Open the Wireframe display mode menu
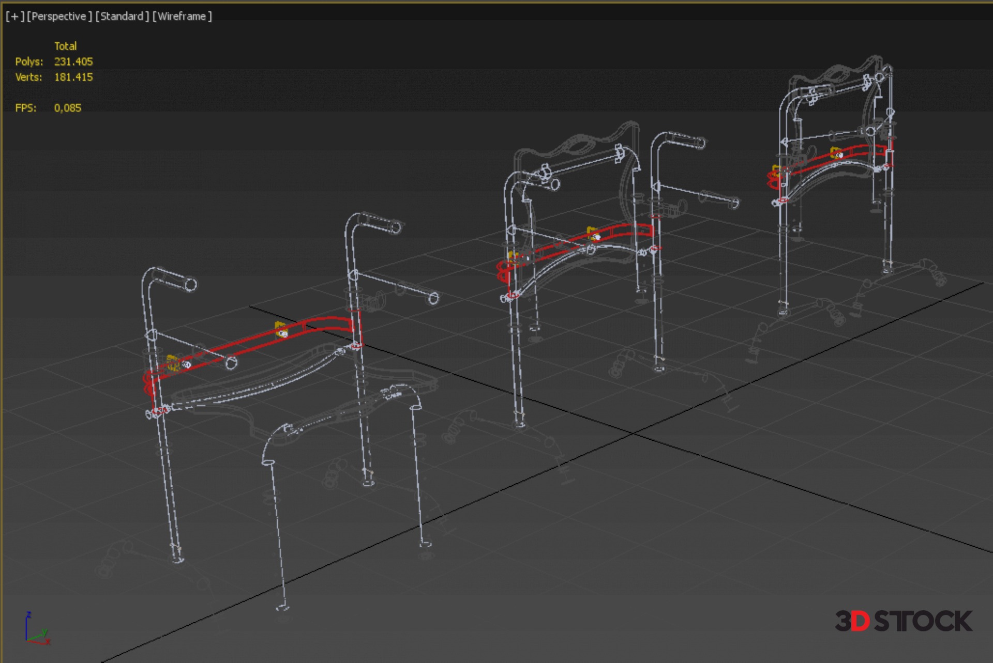 tap(182, 17)
